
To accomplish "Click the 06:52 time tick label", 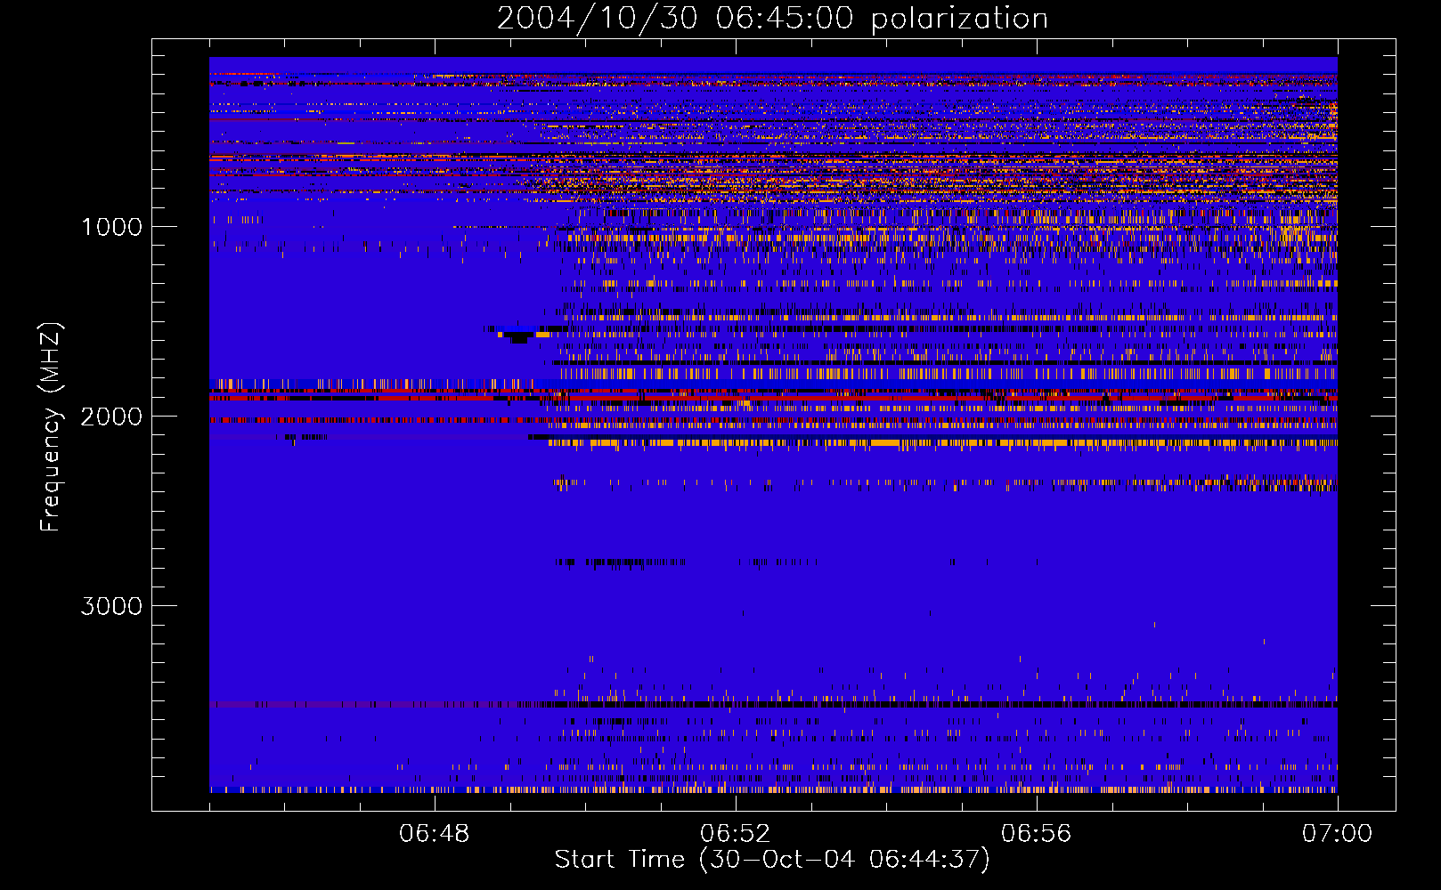I will coord(736,834).
